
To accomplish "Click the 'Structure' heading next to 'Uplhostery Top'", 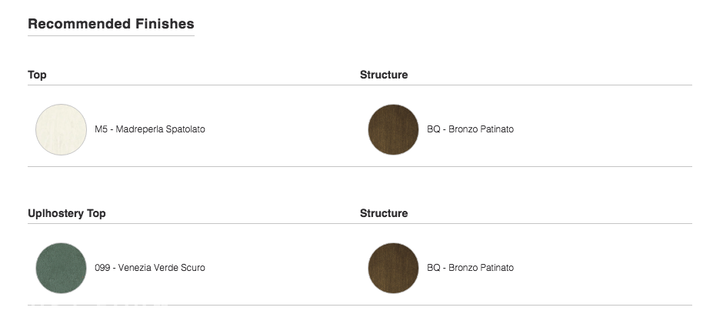I will tap(384, 213).
